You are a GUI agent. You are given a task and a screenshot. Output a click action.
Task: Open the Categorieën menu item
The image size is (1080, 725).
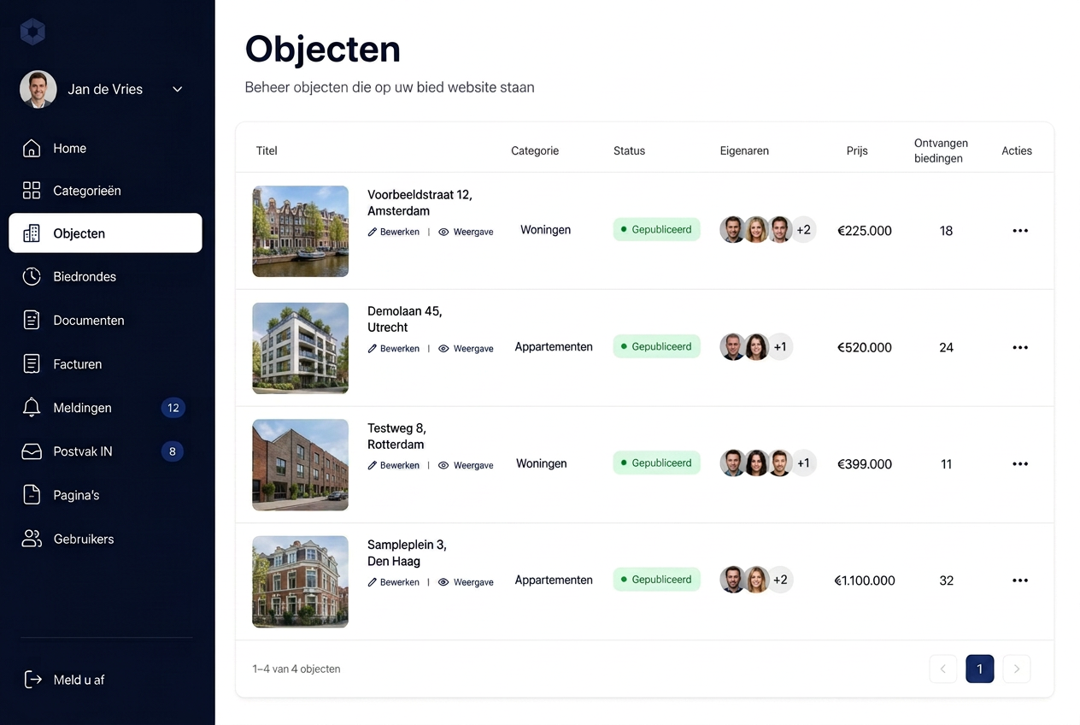[105, 191]
